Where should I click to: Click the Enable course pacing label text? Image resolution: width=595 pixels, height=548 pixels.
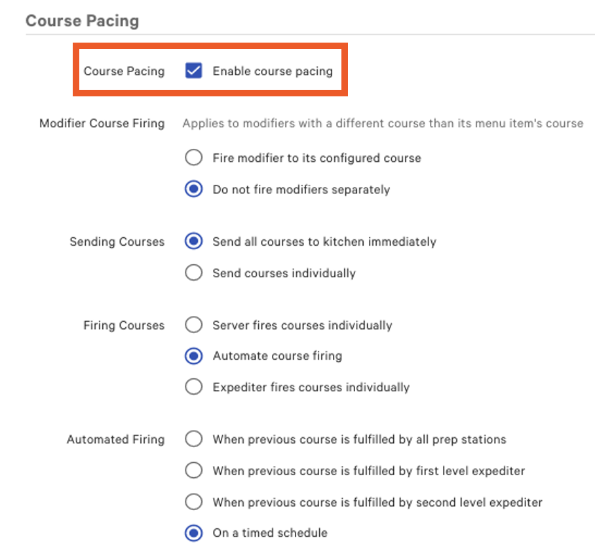[273, 71]
